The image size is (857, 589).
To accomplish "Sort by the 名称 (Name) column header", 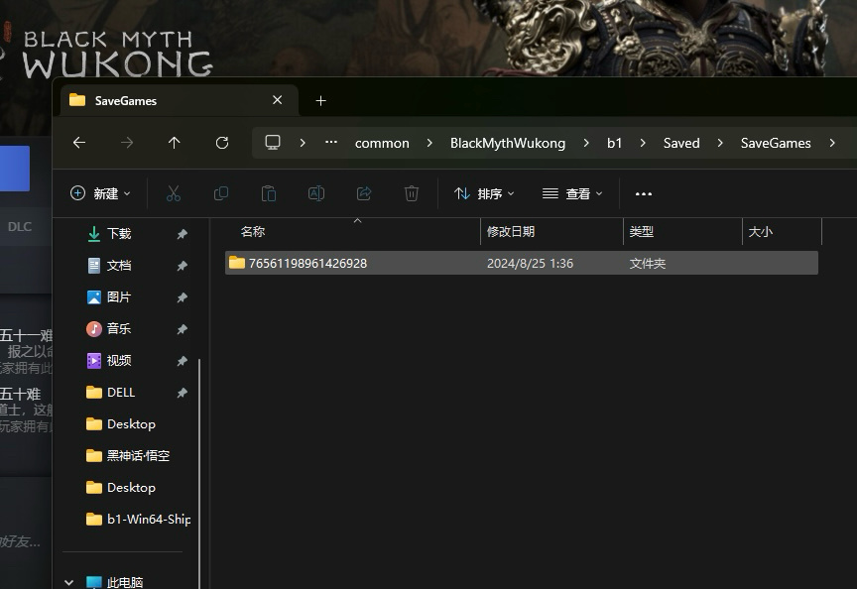I will pyautogui.click(x=353, y=232).
